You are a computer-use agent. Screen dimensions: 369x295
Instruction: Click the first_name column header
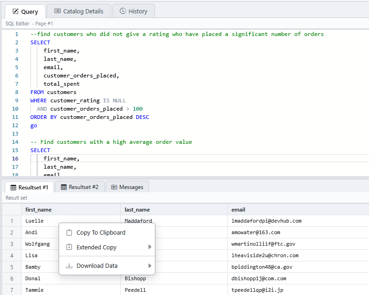(71, 210)
